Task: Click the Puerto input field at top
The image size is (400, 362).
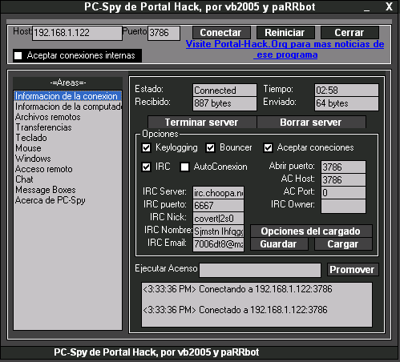Action: tap(164, 33)
